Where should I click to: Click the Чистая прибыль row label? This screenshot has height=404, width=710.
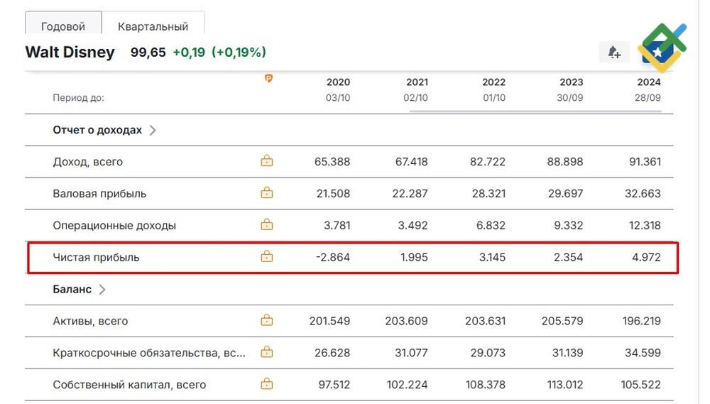coord(96,257)
